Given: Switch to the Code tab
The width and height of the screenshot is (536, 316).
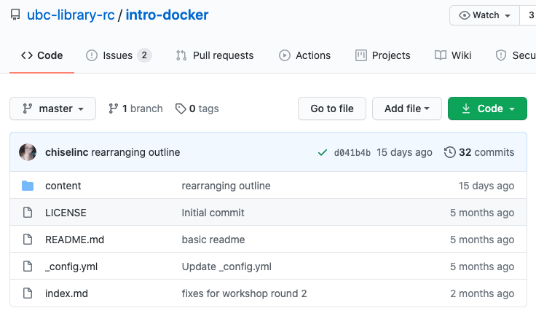Looking at the screenshot, I should click(42, 55).
